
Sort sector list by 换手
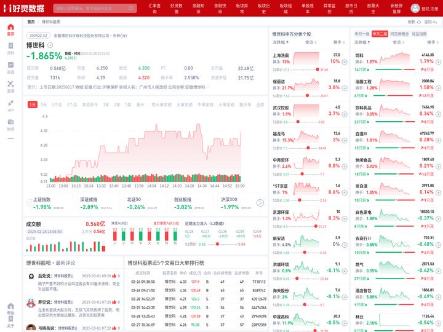click(x=433, y=42)
